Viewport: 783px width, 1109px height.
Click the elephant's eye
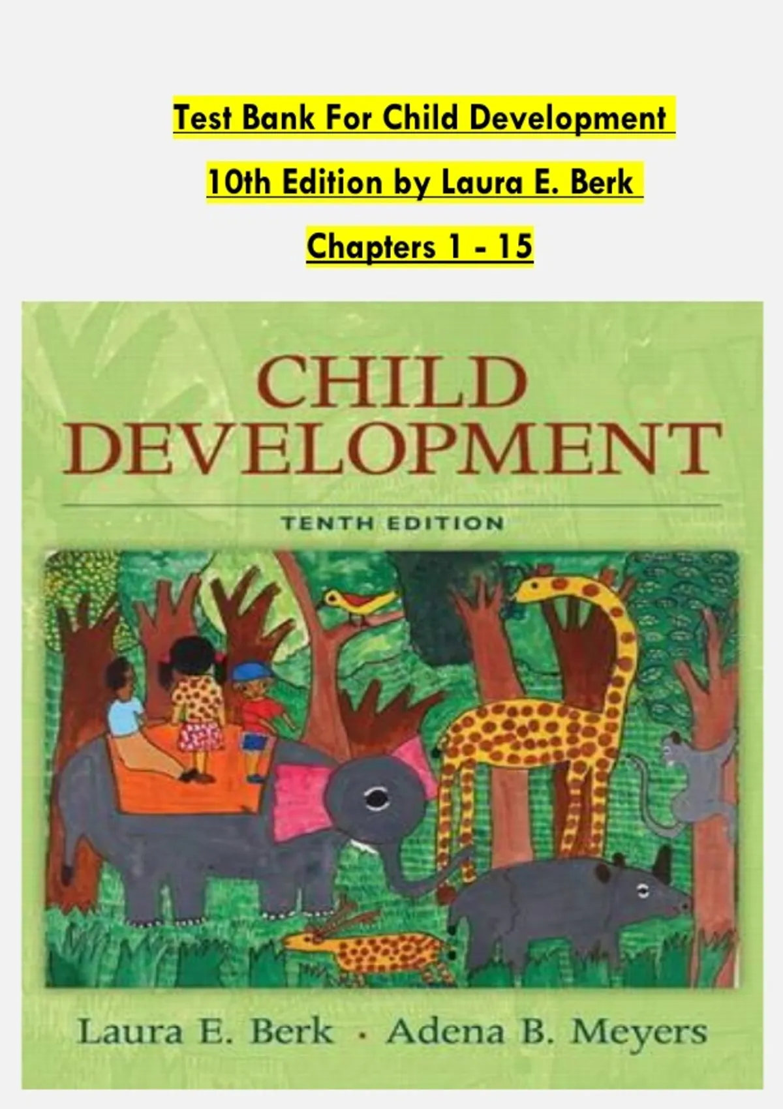[373, 798]
